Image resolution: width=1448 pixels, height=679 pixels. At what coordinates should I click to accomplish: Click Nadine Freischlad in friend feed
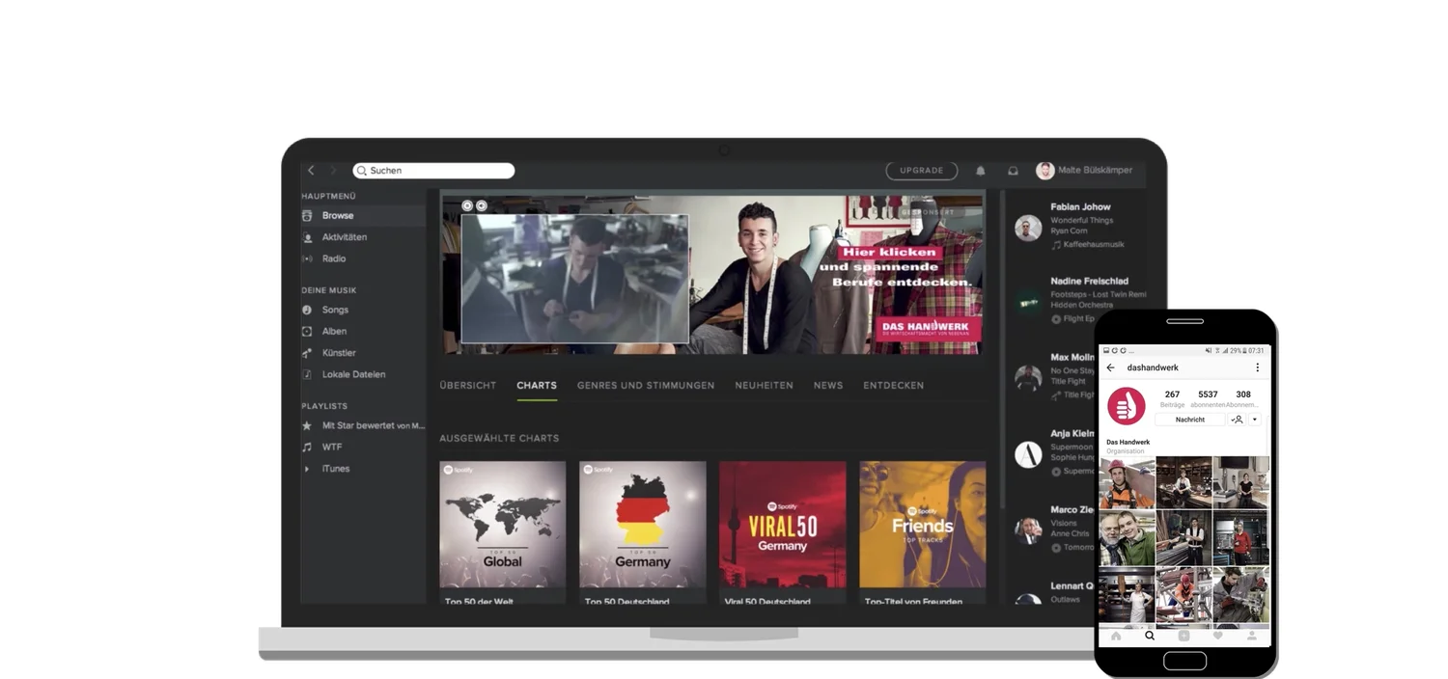(x=1089, y=282)
